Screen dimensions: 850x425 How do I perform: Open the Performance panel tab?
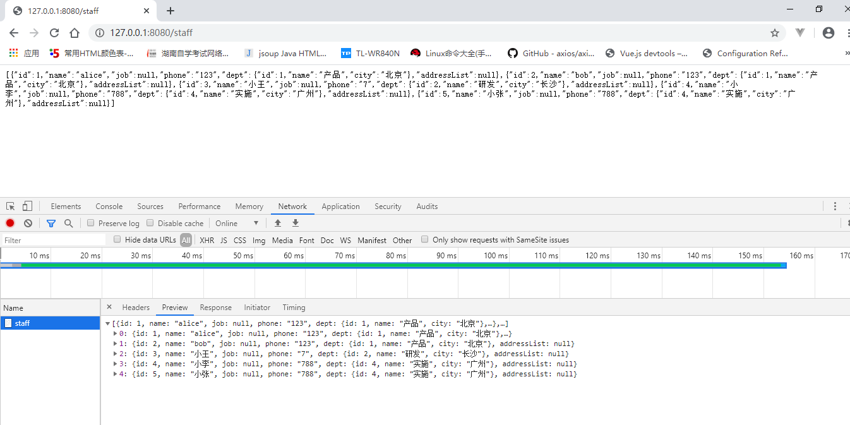click(200, 207)
